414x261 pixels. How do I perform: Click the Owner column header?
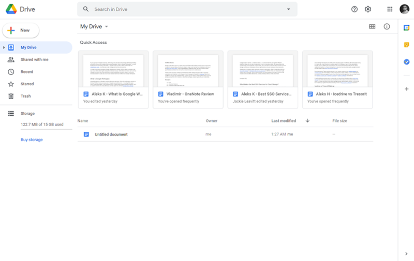tap(212, 121)
